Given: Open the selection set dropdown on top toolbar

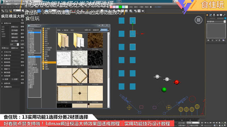Looking at the screenshot, I should [x=17, y=11].
